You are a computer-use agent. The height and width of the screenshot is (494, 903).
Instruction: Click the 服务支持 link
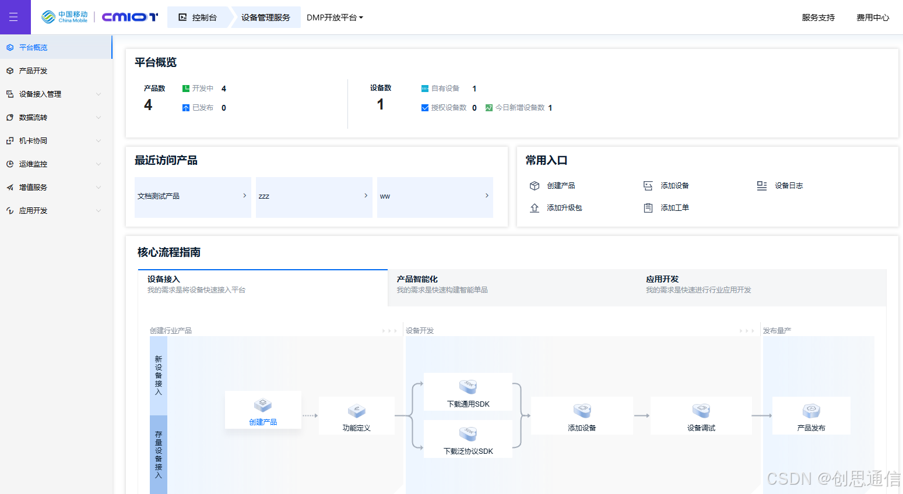click(818, 17)
